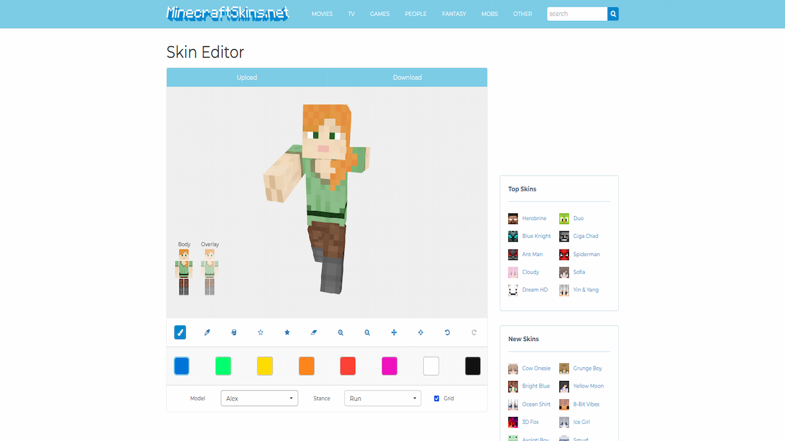The image size is (785, 441).
Task: Open the Herobrine skin link
Action: (x=534, y=218)
